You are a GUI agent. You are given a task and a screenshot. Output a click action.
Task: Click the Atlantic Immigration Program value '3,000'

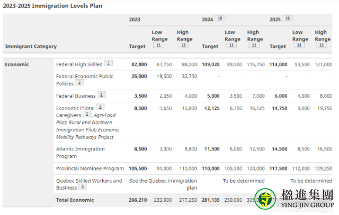pos(166,149)
